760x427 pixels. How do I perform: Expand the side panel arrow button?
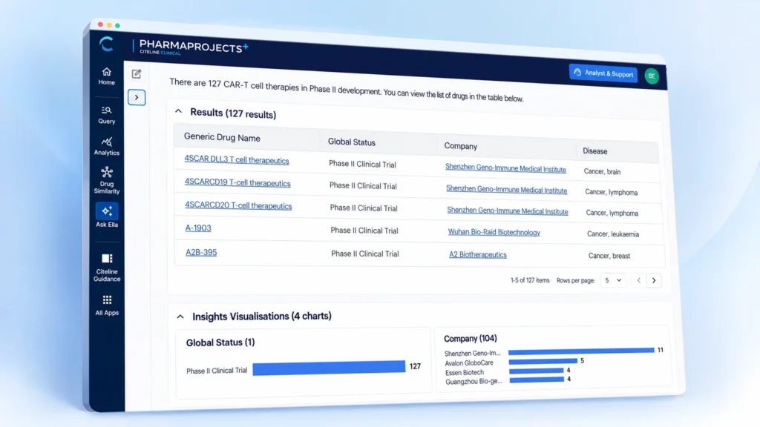pyautogui.click(x=137, y=97)
